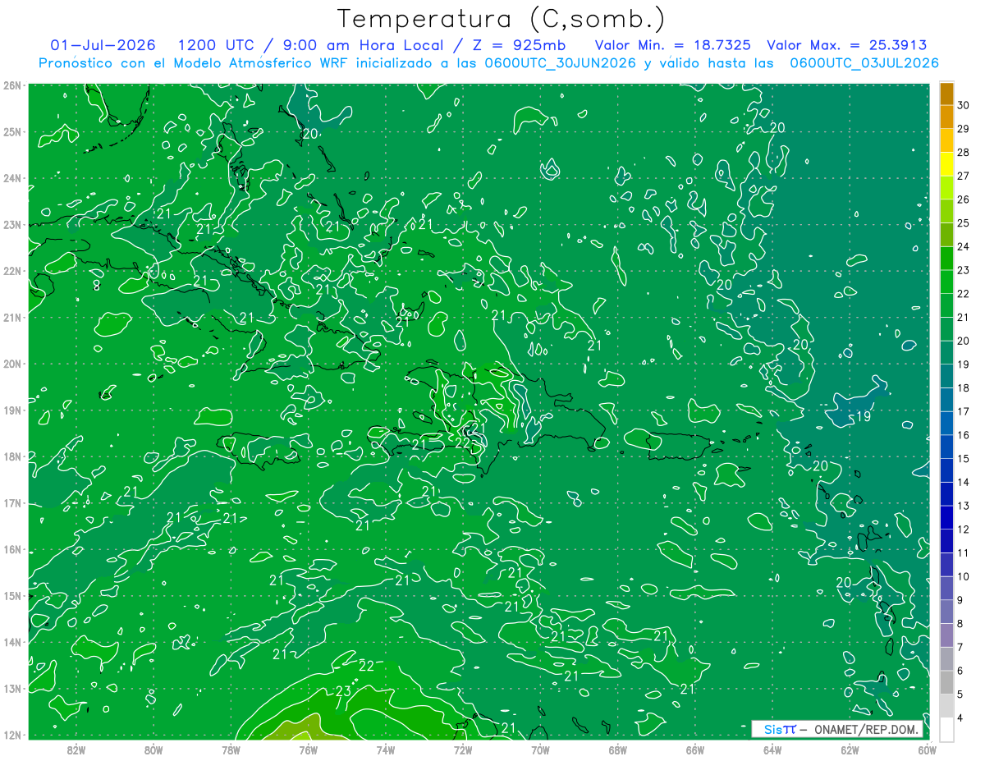The height and width of the screenshot is (761, 985).
Task: Click the "76W" longitude axis label
Action: pyautogui.click(x=308, y=750)
